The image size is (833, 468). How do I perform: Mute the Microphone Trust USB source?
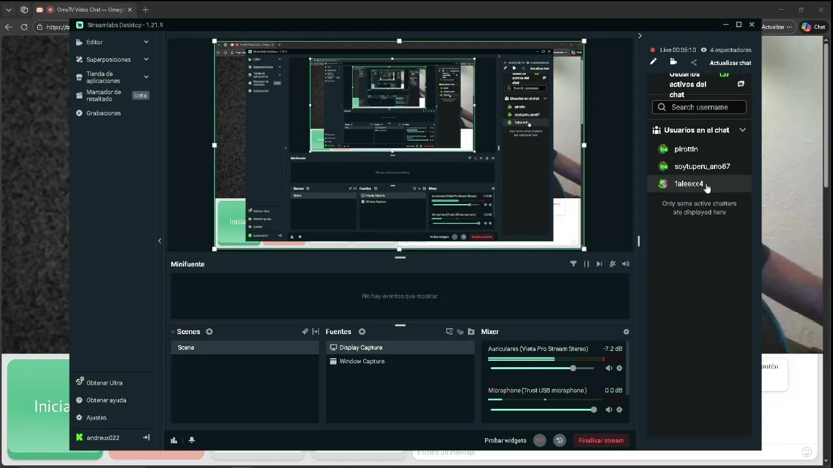click(609, 409)
